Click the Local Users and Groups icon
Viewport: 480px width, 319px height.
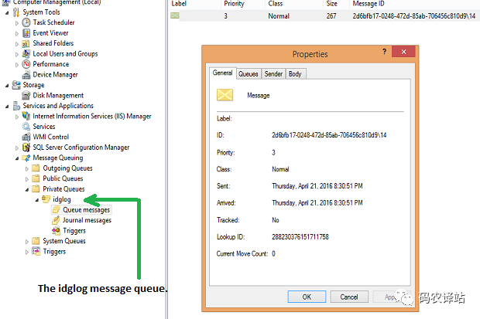click(26, 54)
